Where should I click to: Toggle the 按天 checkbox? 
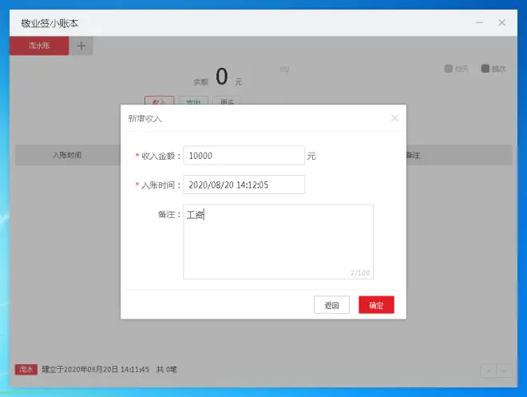(x=449, y=69)
